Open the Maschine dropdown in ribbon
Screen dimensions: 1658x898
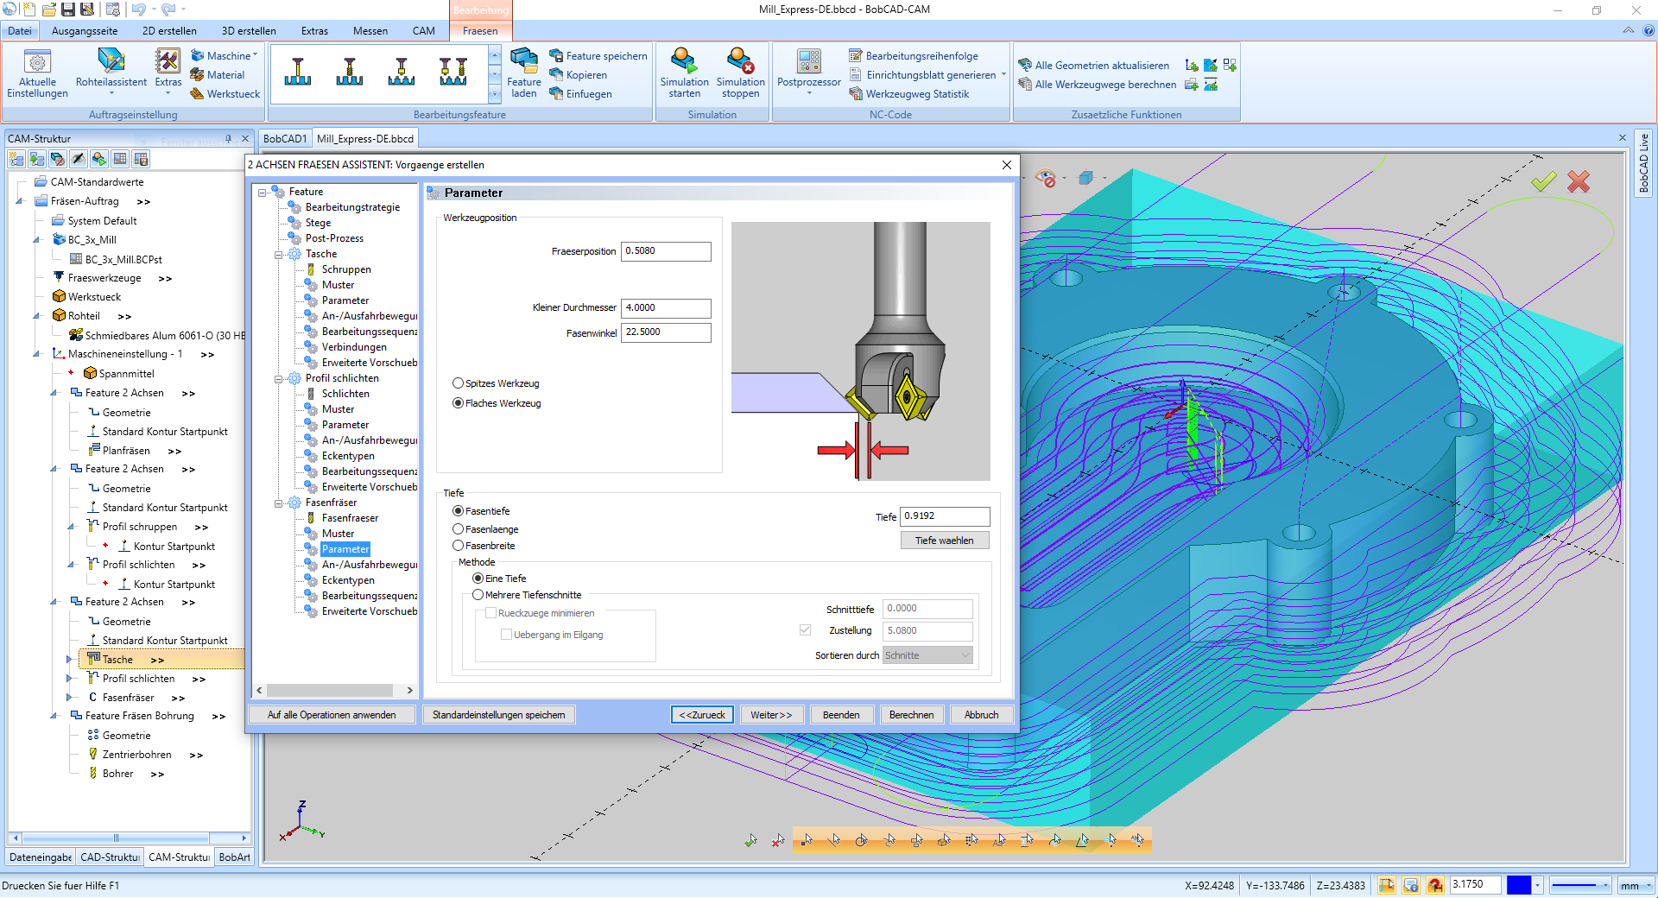pos(228,56)
